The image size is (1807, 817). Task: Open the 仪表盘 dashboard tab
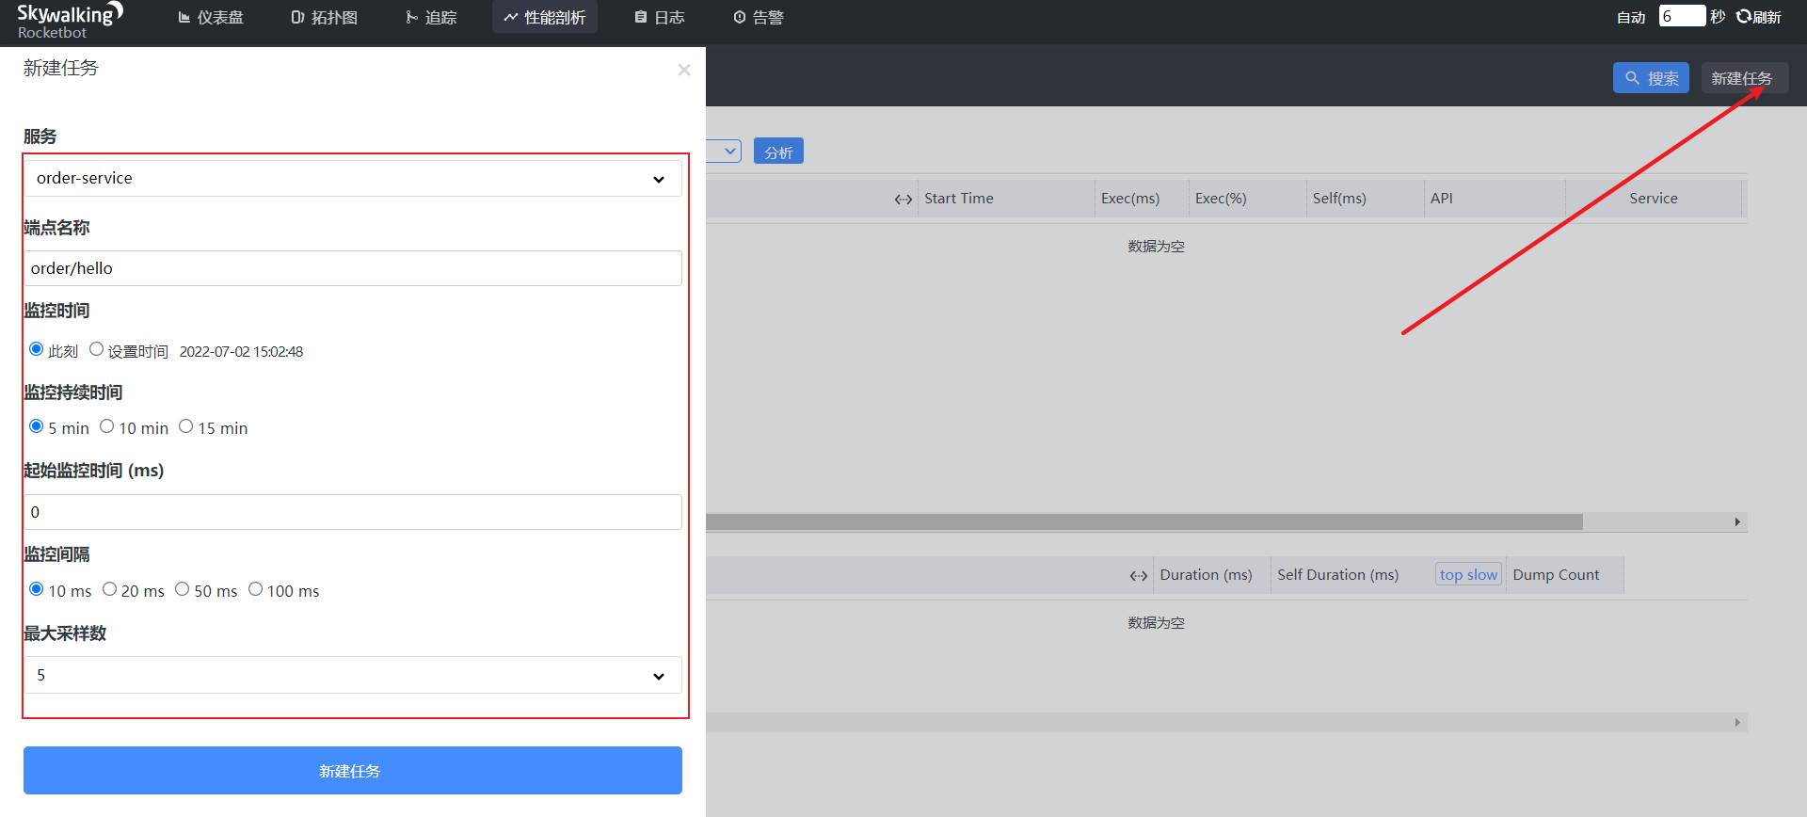(211, 17)
